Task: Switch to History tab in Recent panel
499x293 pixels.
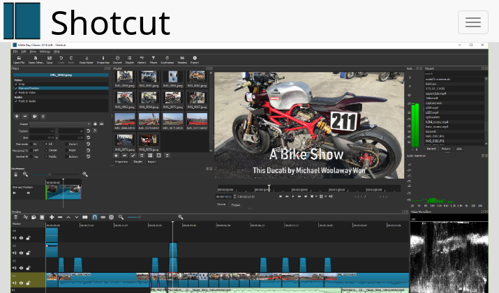Action: (446, 149)
